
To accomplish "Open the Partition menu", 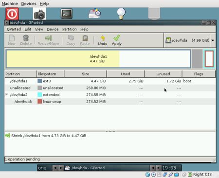I will 70,29.
